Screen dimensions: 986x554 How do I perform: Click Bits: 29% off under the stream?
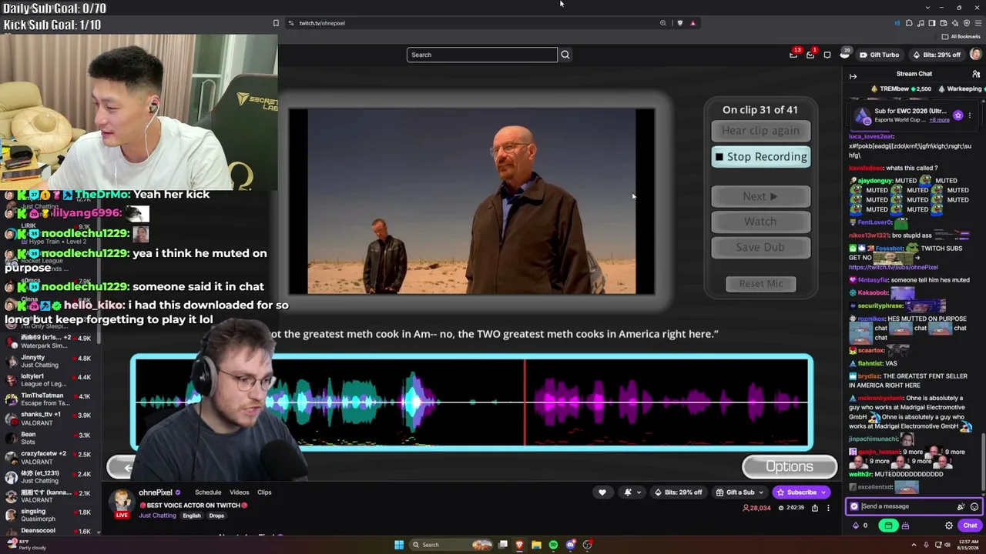679,492
